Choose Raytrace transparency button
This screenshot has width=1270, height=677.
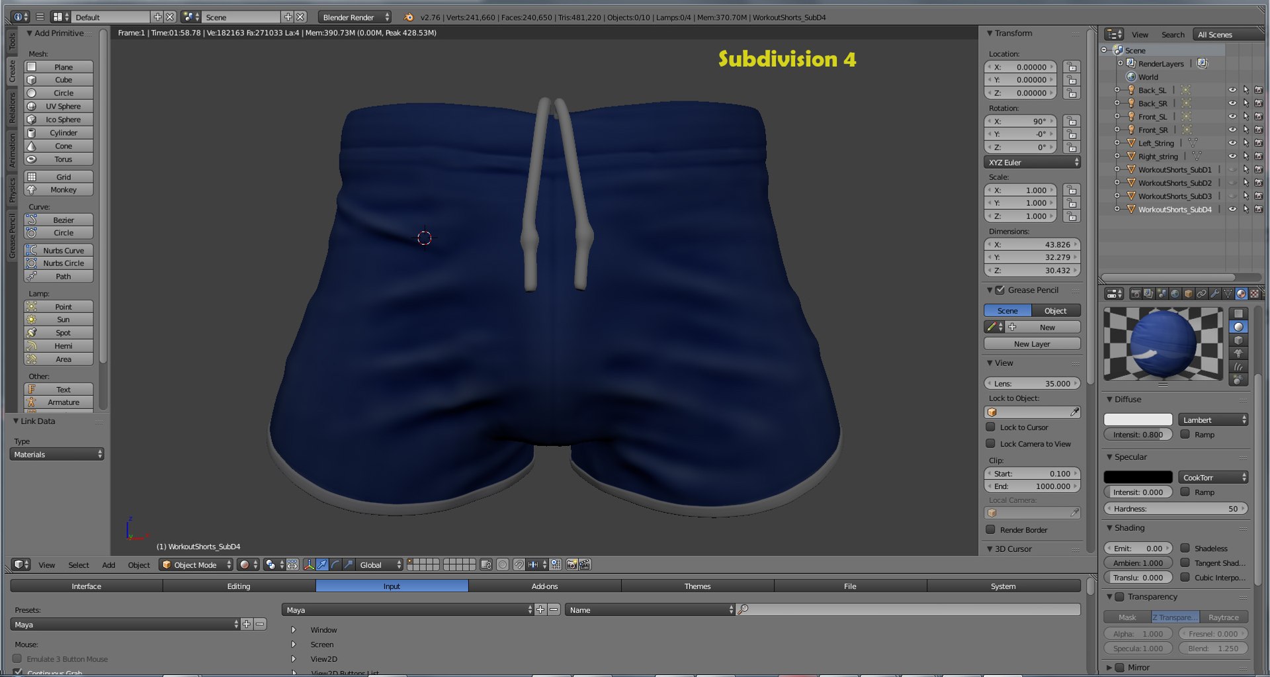[x=1224, y=617]
